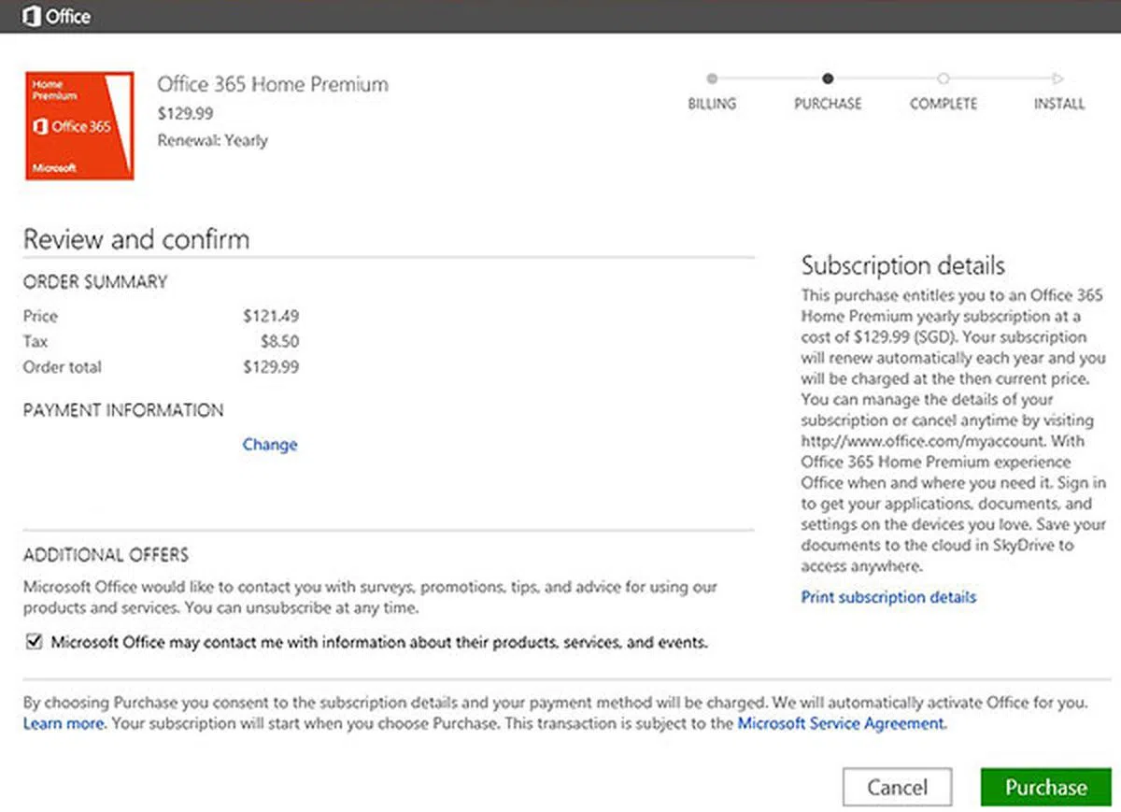1121x812 pixels.
Task: Change the payment information
Action: point(270,445)
